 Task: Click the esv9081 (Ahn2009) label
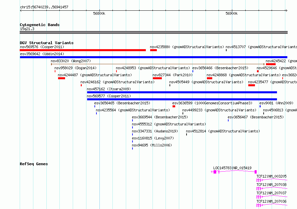point(276,103)
